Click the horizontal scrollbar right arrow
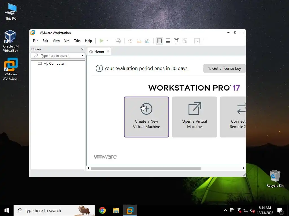289x216 pixels. click(x=243, y=168)
